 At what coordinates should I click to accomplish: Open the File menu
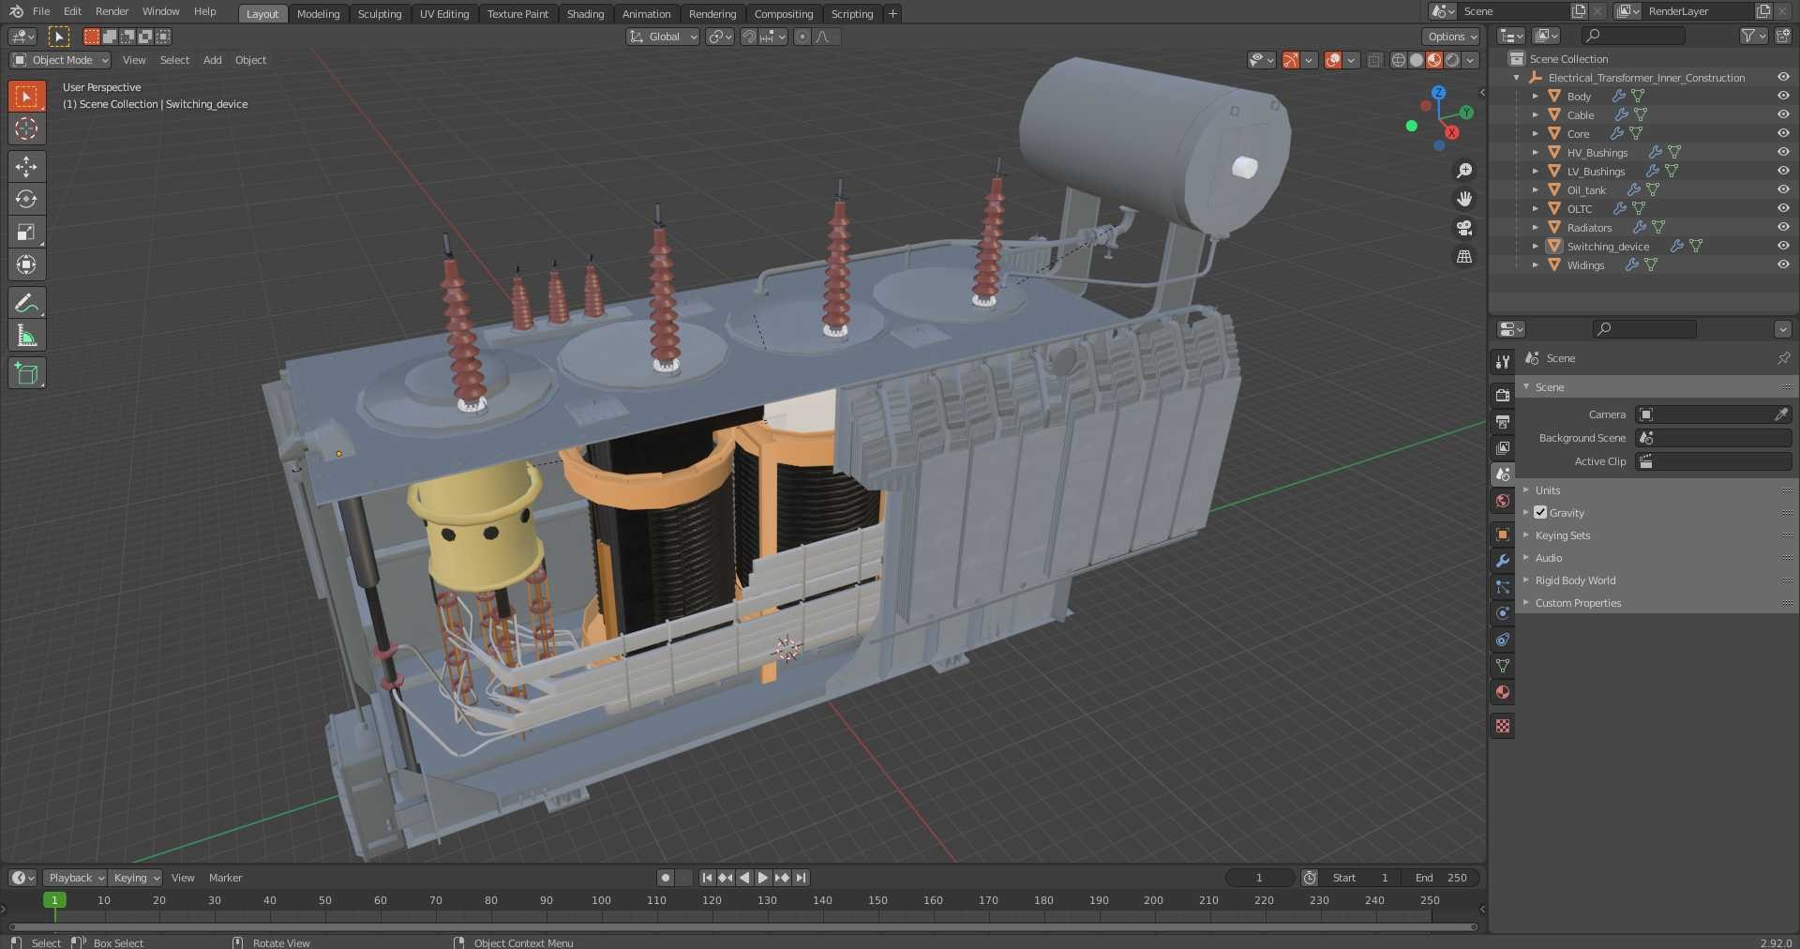coord(41,11)
